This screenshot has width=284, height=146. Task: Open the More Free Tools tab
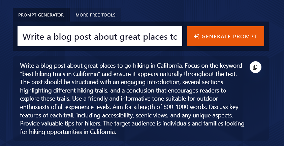point(95,15)
